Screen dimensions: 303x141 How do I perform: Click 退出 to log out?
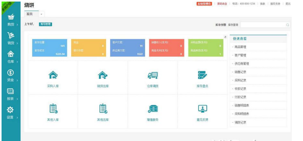coord(288,3)
